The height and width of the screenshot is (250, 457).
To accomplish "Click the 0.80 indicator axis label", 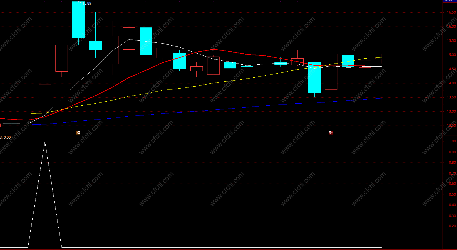I will tap(452, 163).
